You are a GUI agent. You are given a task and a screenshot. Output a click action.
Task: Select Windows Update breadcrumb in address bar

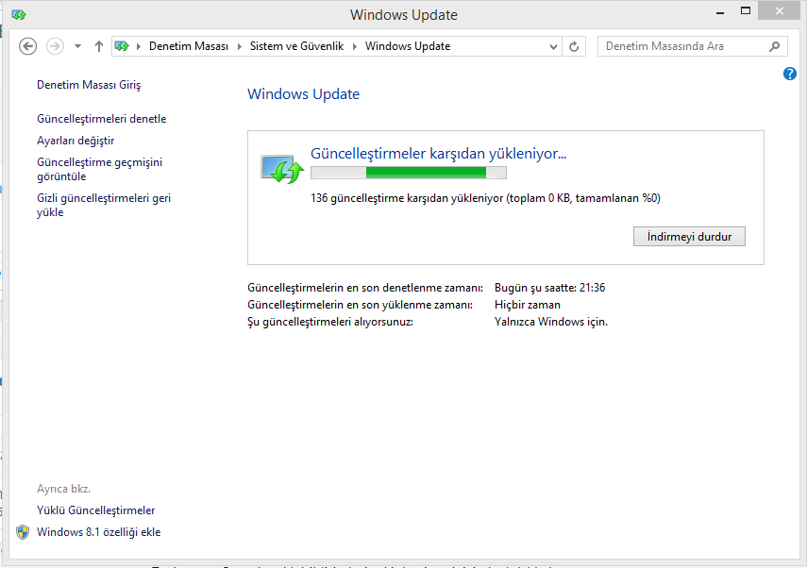[408, 46]
